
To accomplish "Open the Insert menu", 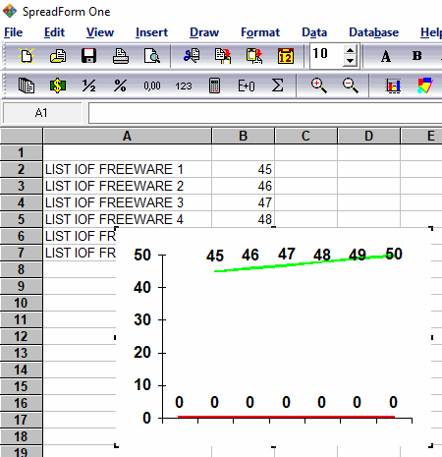I will [151, 32].
